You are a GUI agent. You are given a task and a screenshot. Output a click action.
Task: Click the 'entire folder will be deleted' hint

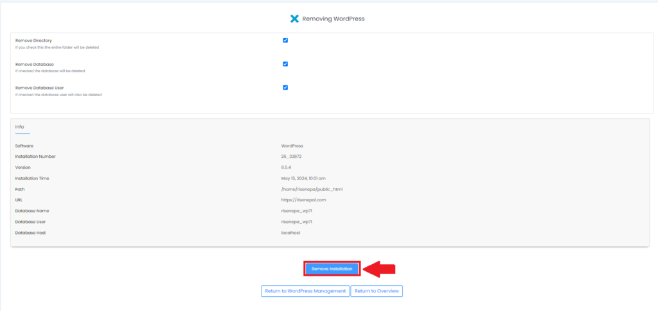pos(57,47)
